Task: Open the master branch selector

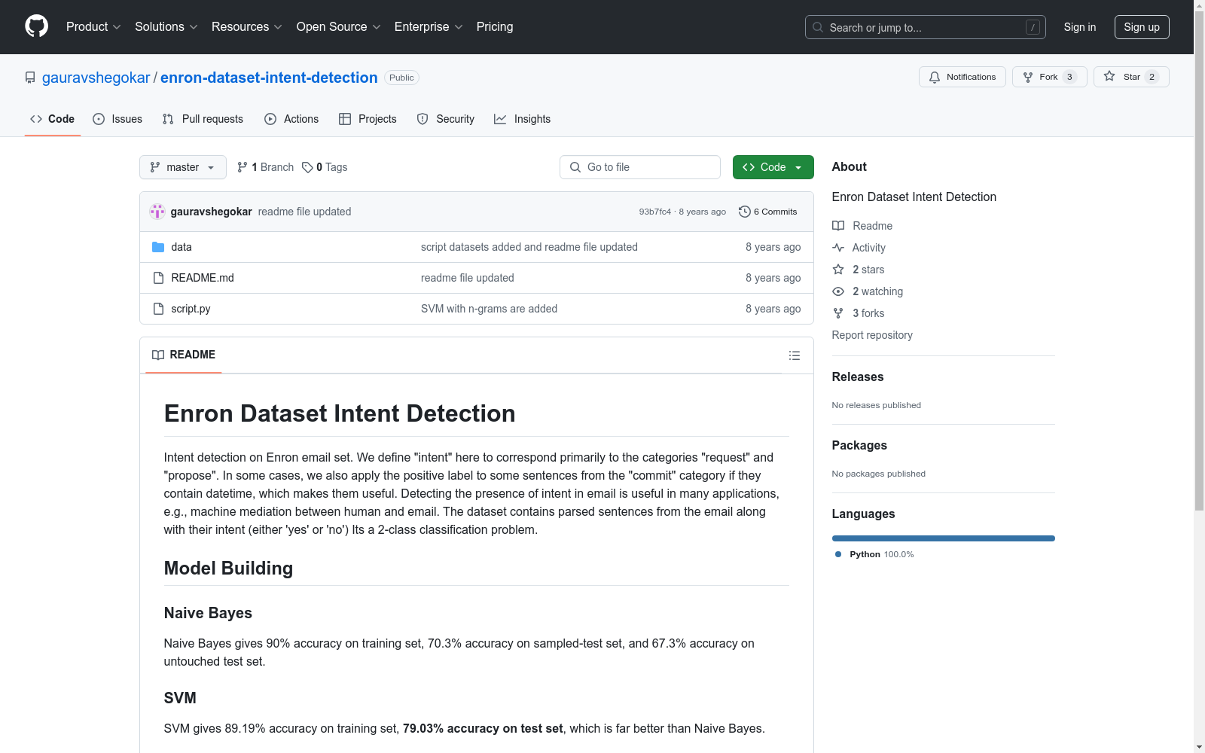Action: (x=183, y=167)
